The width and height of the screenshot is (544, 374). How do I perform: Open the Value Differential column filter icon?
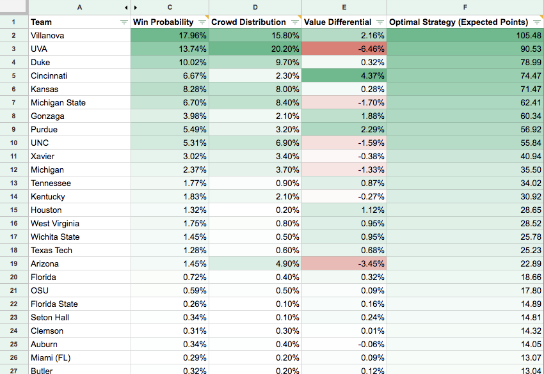tap(380, 22)
